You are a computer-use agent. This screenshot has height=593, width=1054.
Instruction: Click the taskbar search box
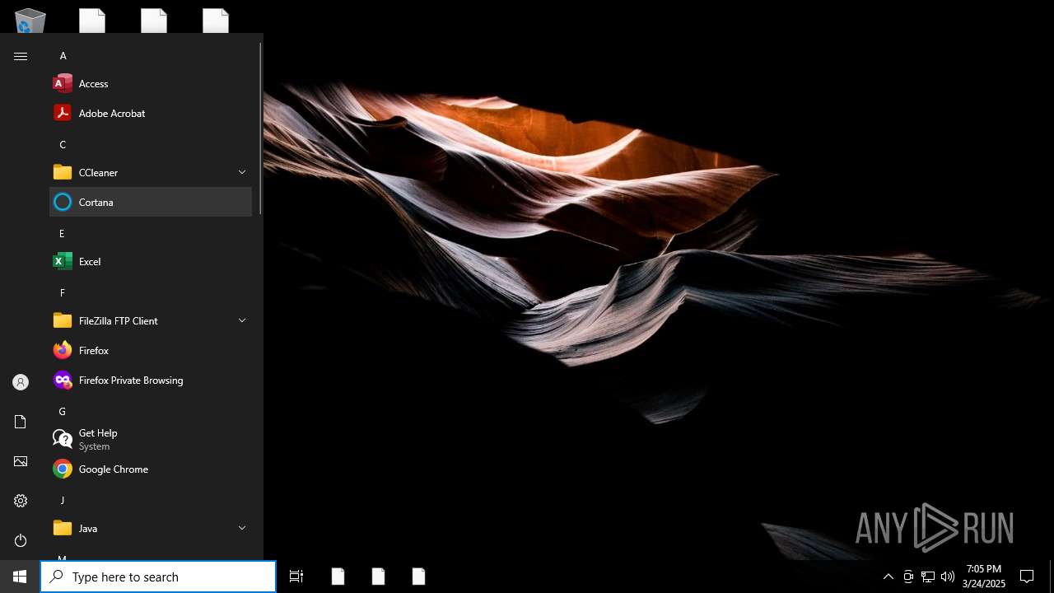tap(158, 577)
